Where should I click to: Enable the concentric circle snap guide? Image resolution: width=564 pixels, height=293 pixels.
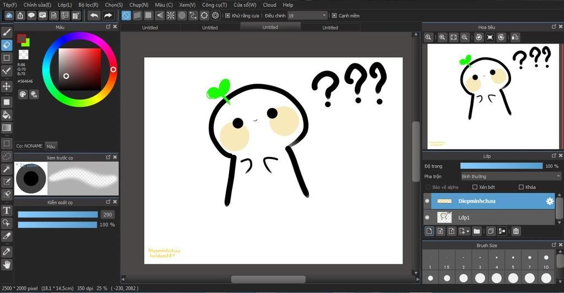click(182, 15)
